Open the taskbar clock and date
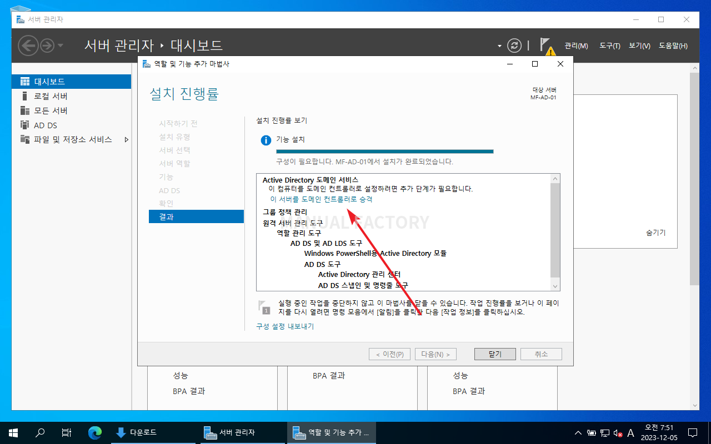Screen dimensions: 711x444 click(659, 432)
